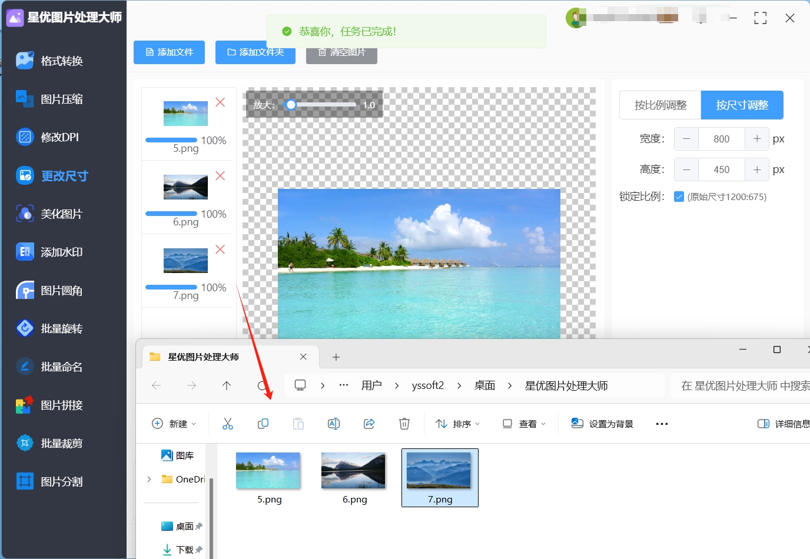
Task: Click the user avatar in the title bar
Action: pos(576,18)
